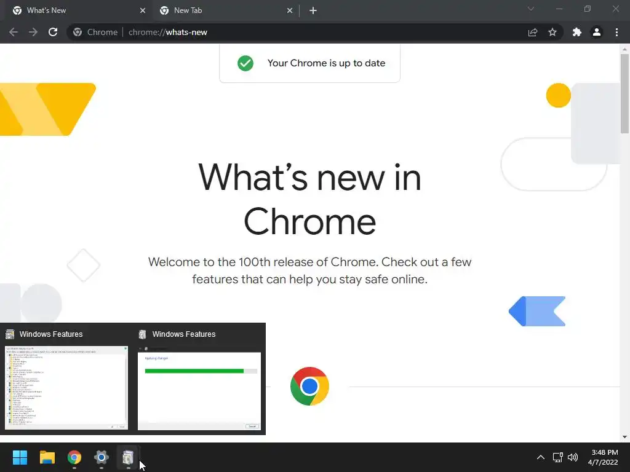630x472 pixels.
Task: Minimize the Chrome window
Action: 559,9
